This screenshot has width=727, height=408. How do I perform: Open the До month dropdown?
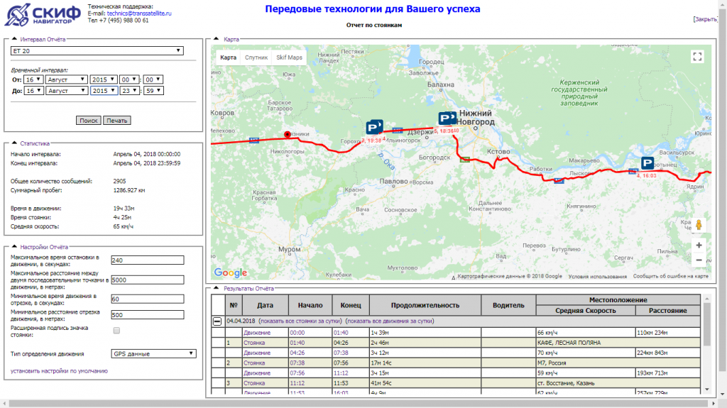click(x=67, y=90)
